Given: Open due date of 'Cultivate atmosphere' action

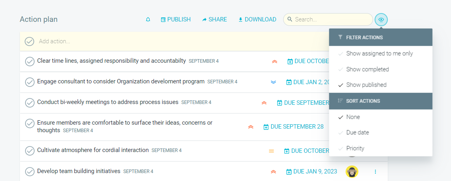Looking at the screenshot, I should point(306,151).
